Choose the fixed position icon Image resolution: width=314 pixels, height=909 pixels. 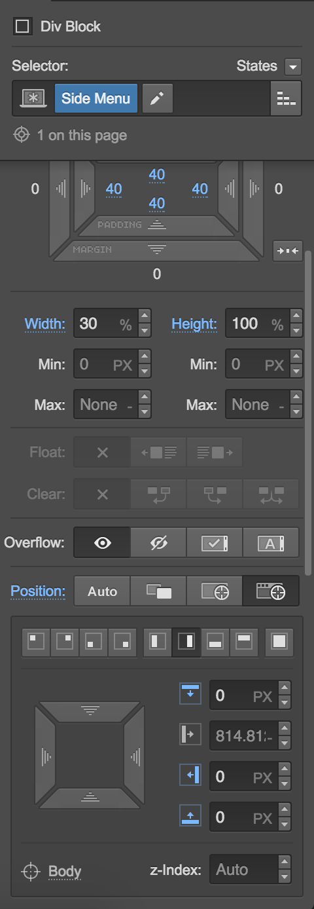pyautogui.click(x=271, y=591)
